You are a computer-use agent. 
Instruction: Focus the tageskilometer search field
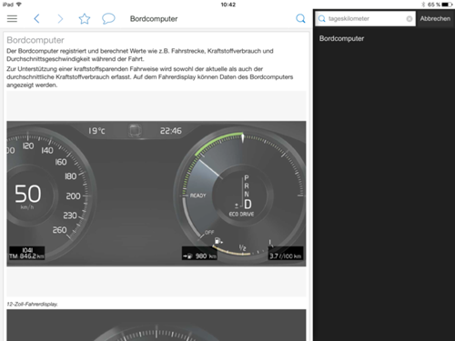click(x=365, y=19)
